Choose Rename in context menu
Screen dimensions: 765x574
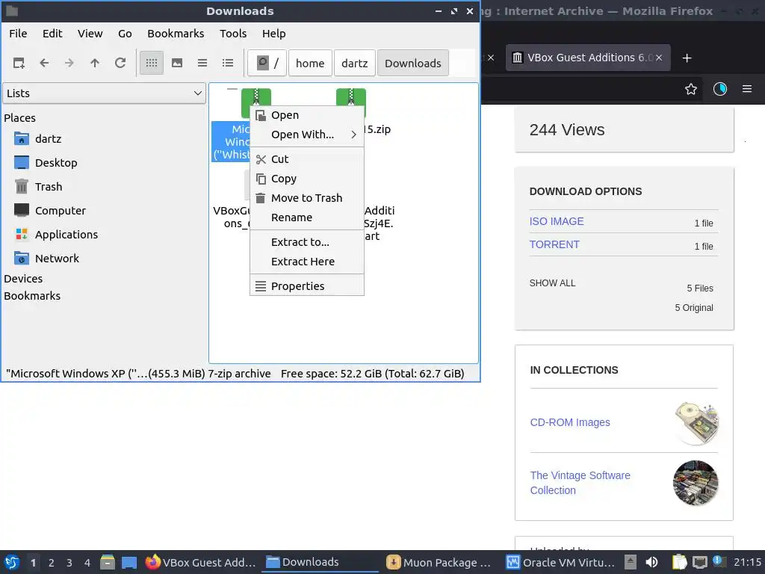pyautogui.click(x=307, y=217)
